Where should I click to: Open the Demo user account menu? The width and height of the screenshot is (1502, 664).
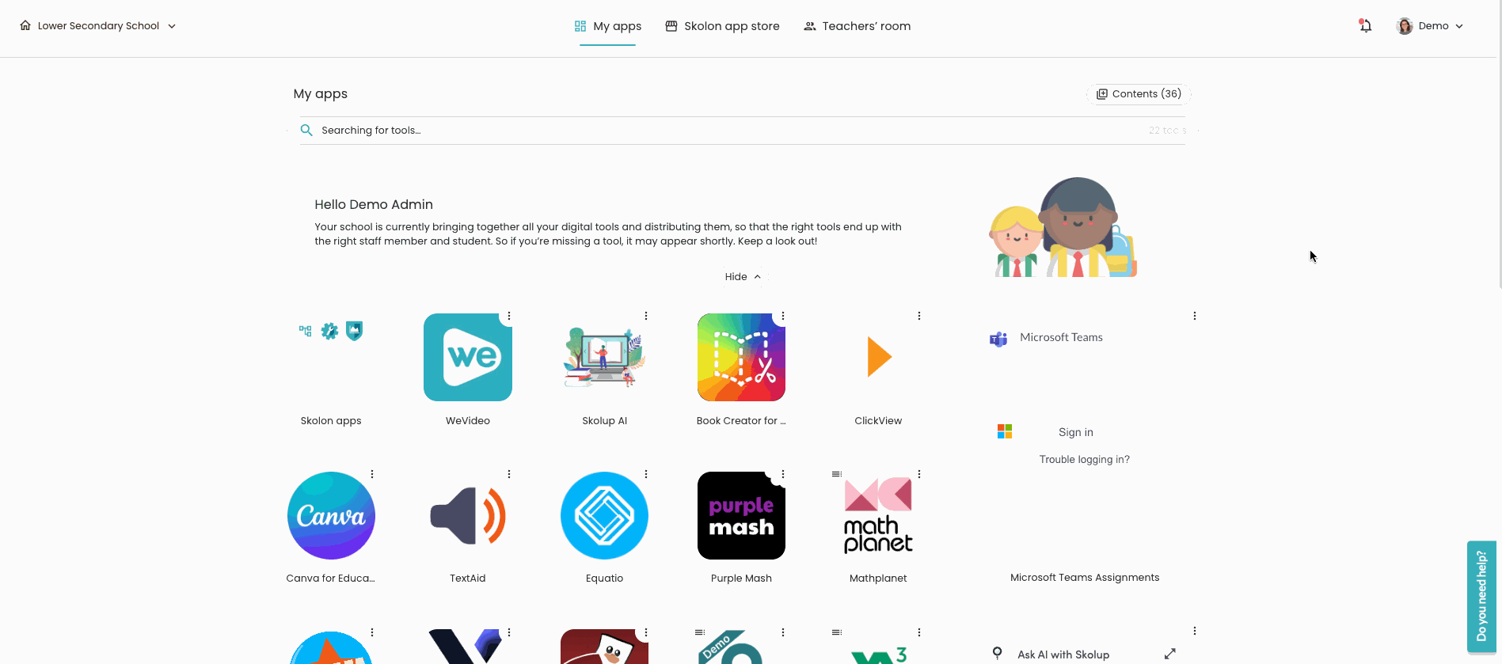coord(1430,26)
